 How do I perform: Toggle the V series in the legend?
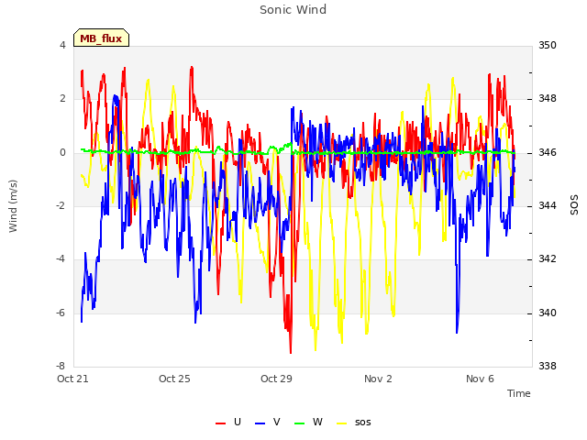tap(267, 422)
